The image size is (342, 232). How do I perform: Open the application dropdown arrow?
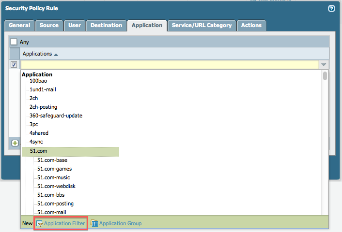click(324, 65)
